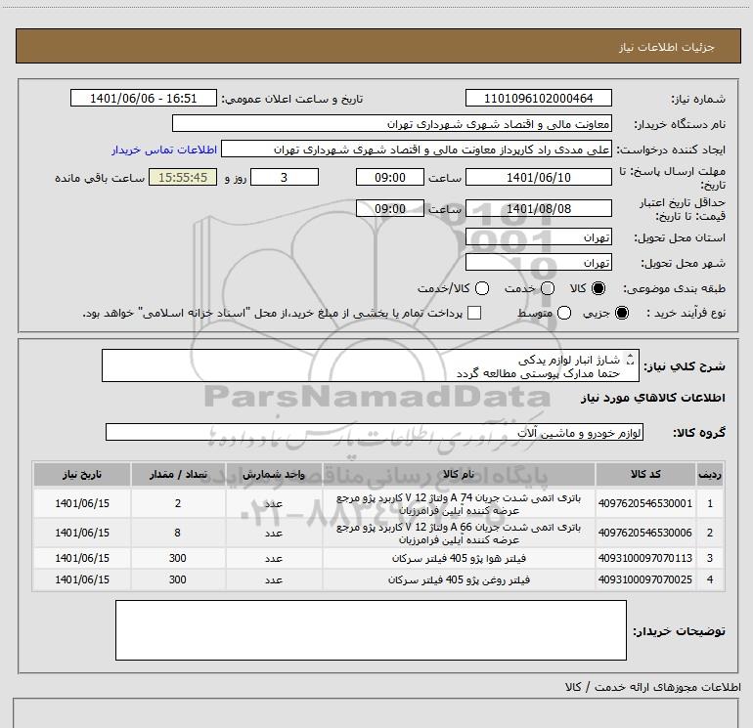Click the announcement date field 1401/06/06 - 16:51
The image size is (753, 728).
click(x=144, y=98)
